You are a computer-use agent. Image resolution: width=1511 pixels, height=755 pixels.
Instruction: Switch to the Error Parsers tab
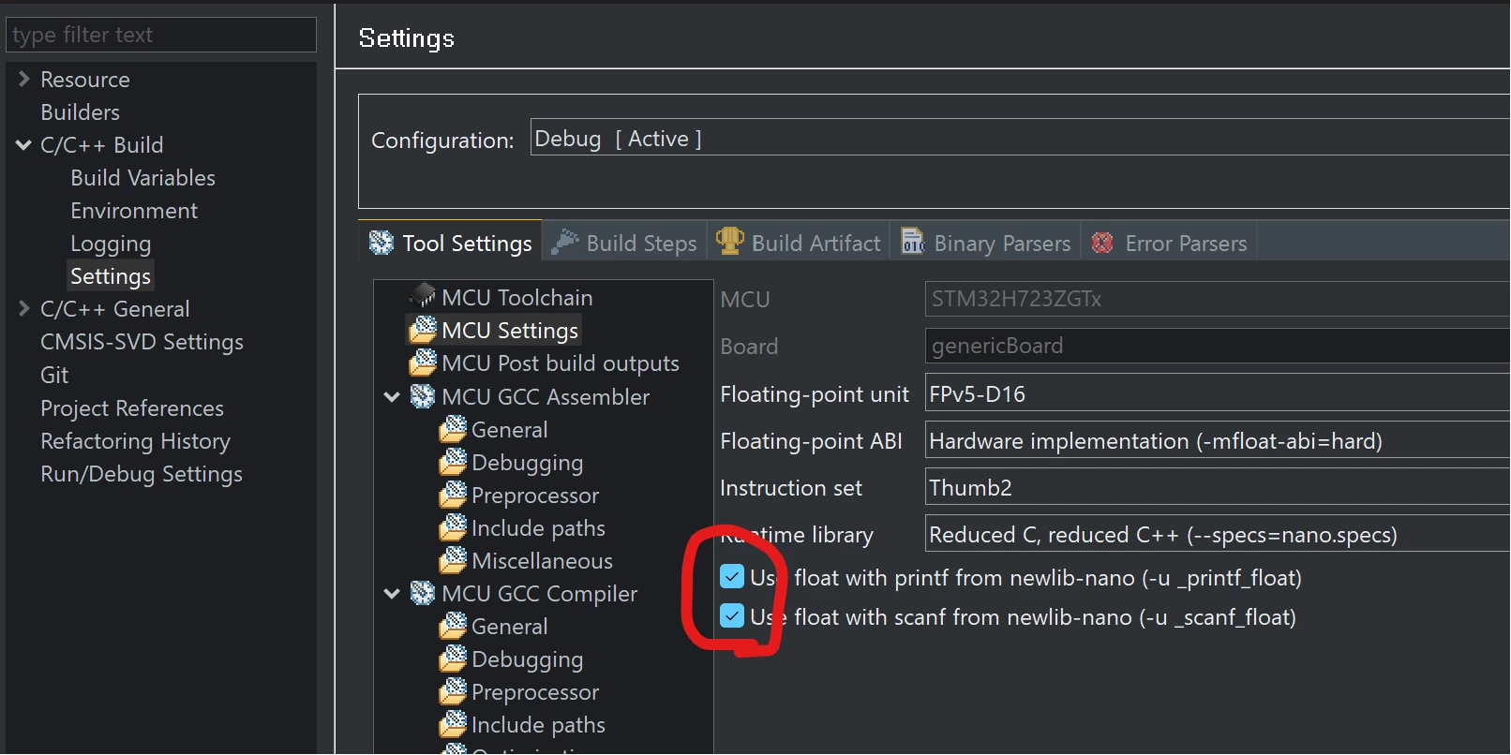pyautogui.click(x=1169, y=243)
